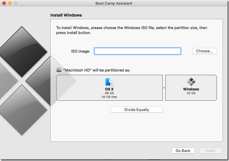229x161 pixels.
Task: Click the 'To install Windows, please choose' instruction text
Action: click(x=131, y=30)
